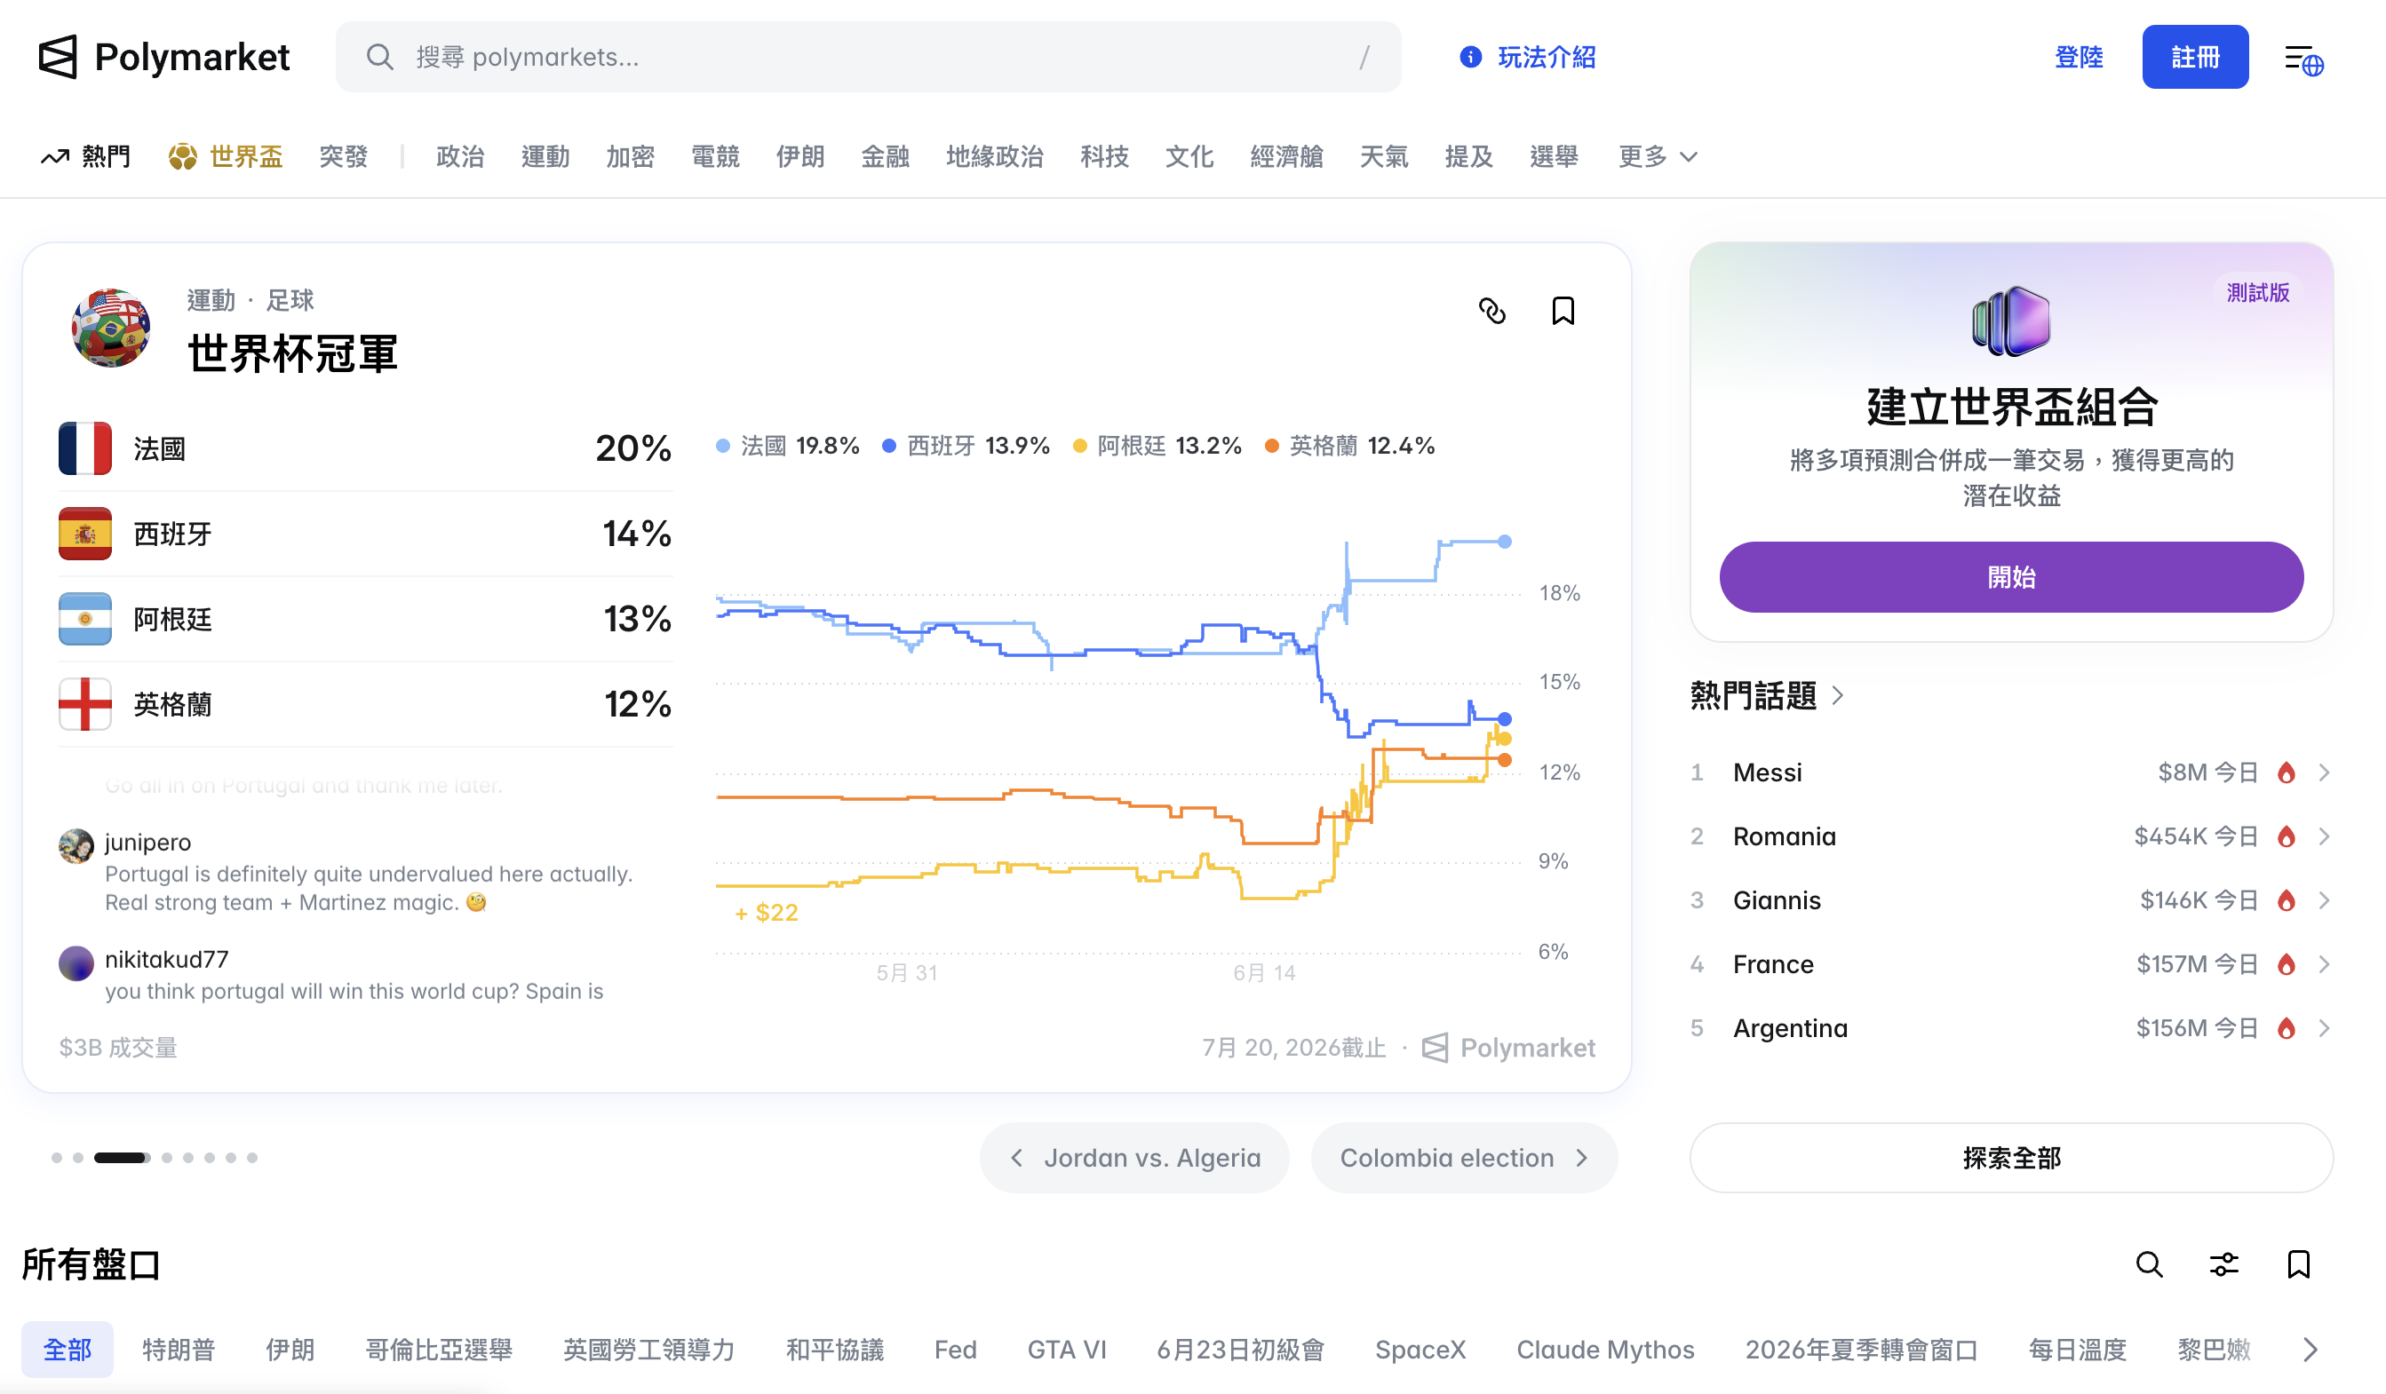Click the 法國 20% outcome row
2386x1394 pixels.
click(365, 448)
